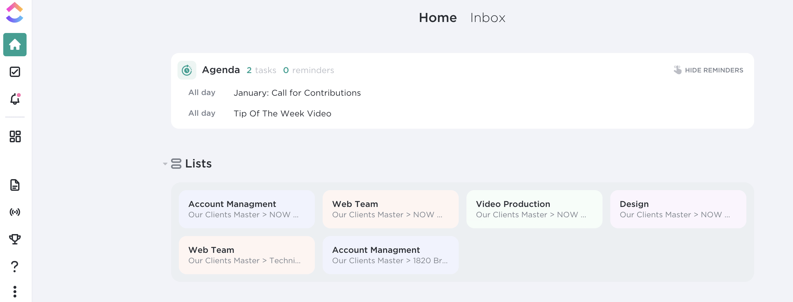Open the Docs sidebar icon
The width and height of the screenshot is (793, 302).
15,185
